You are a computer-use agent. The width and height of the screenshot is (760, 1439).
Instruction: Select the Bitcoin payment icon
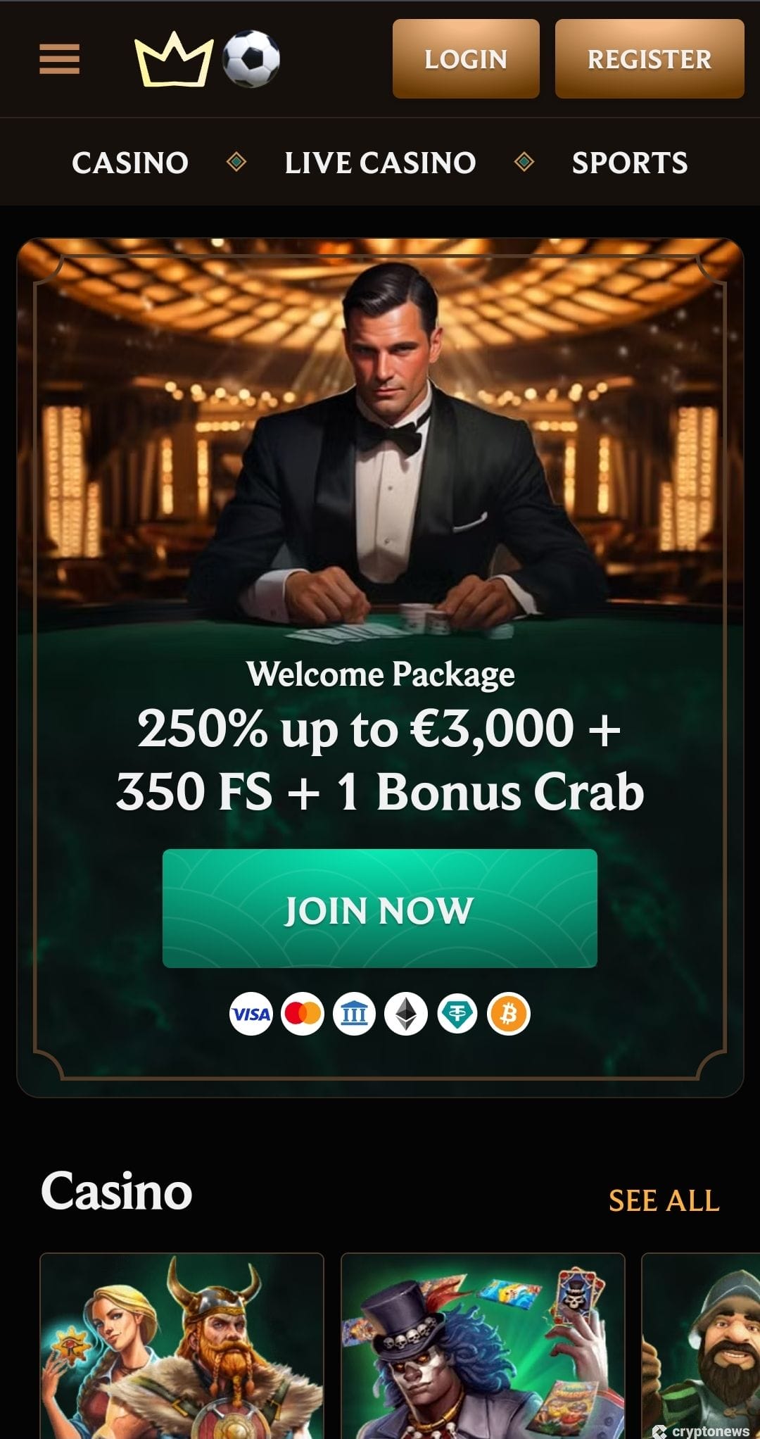509,1014
